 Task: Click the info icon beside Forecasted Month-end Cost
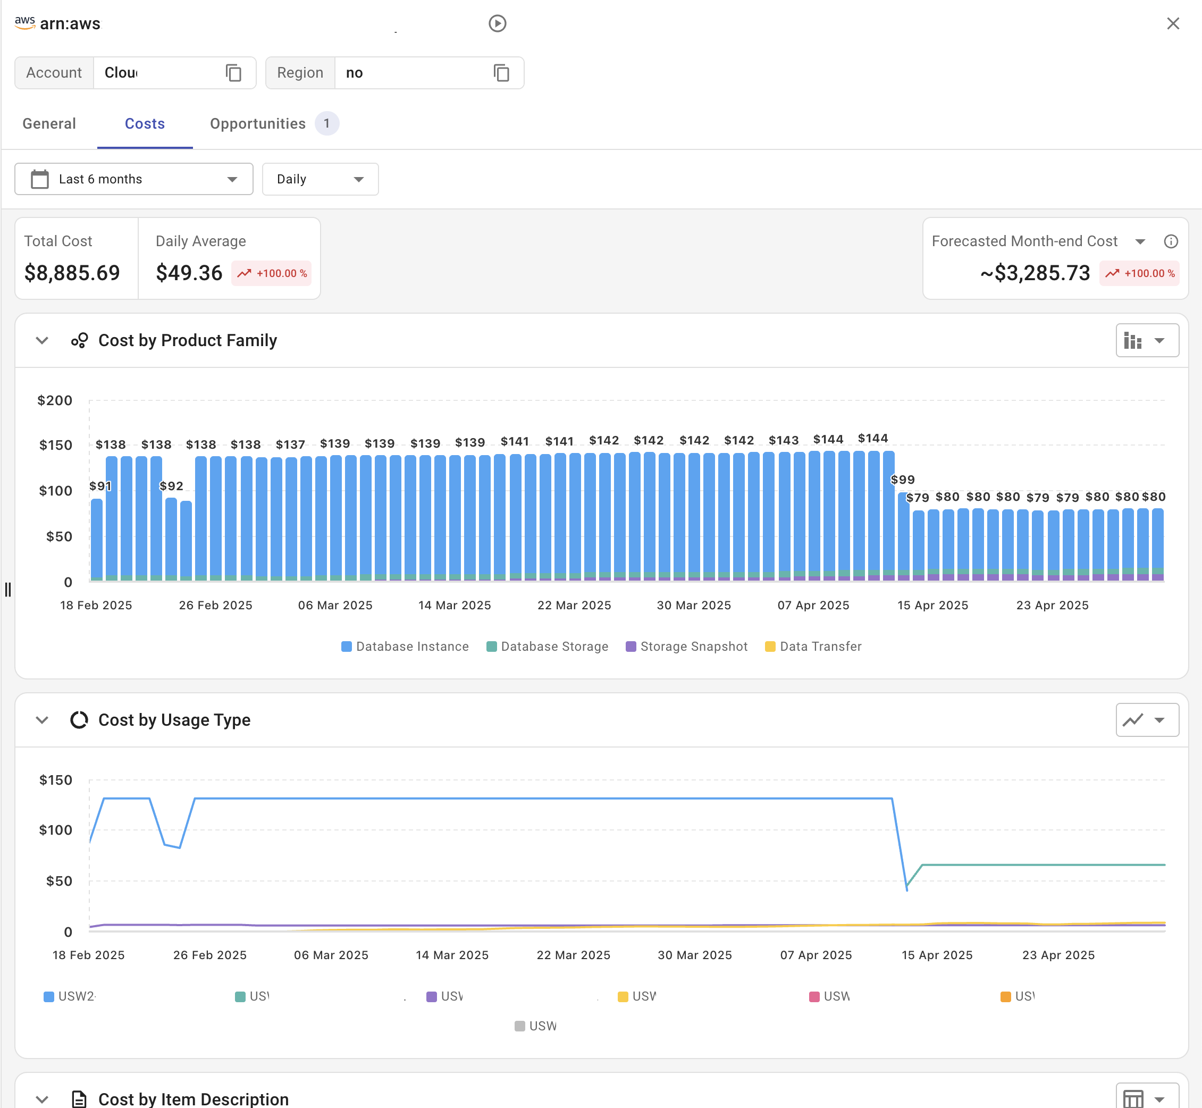(x=1170, y=241)
